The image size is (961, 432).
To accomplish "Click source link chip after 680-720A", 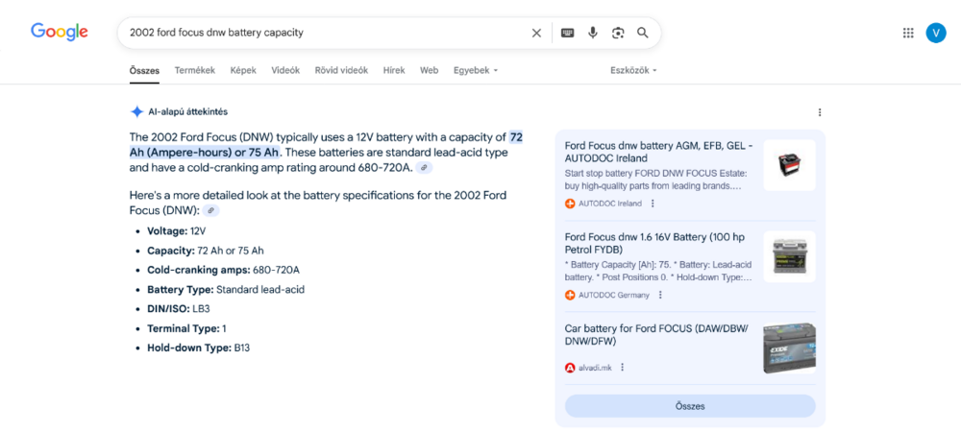I will point(424,168).
